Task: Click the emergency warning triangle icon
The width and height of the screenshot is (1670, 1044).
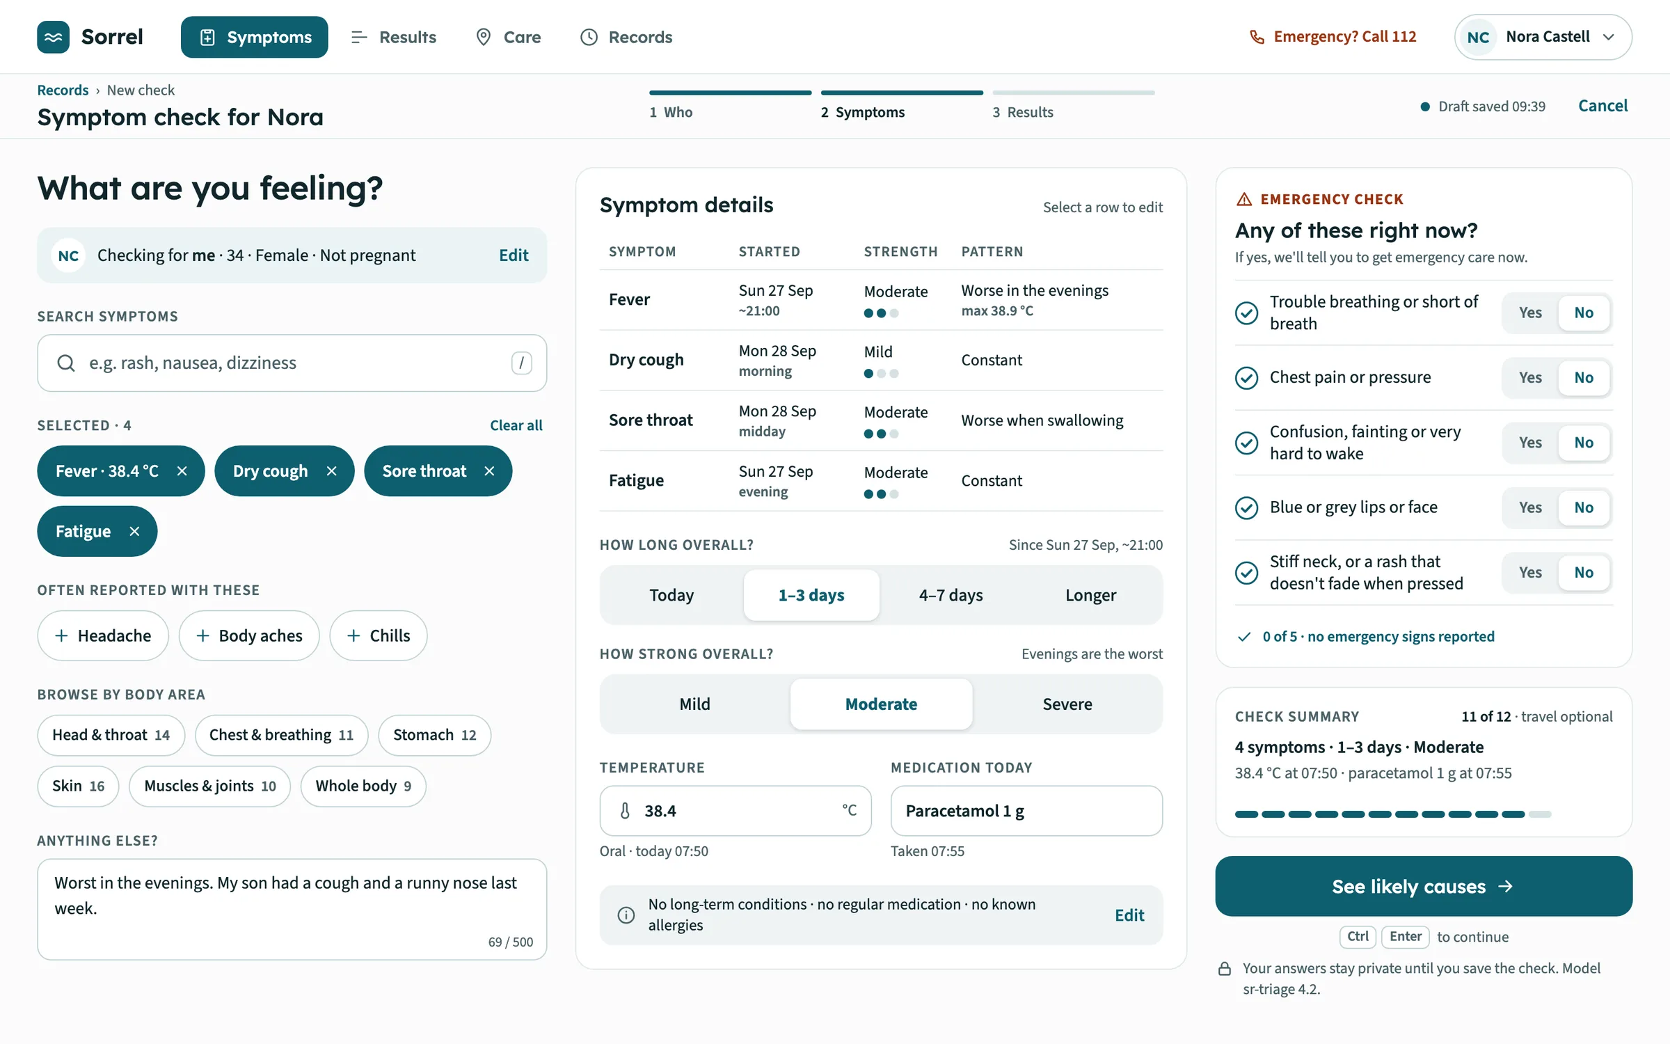Action: click(x=1244, y=199)
